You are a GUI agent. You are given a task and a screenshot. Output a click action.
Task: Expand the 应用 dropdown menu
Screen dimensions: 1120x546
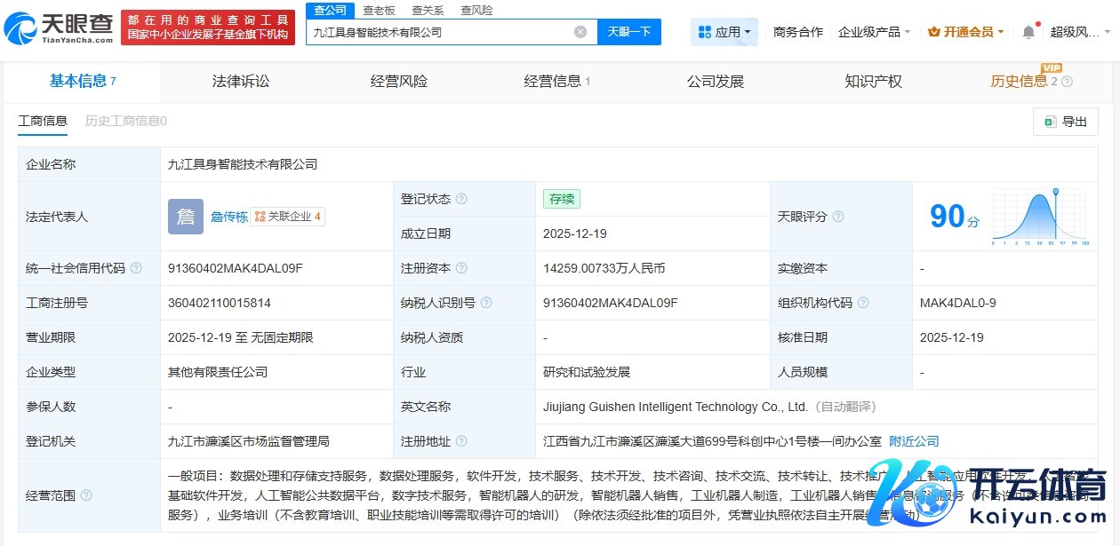point(724,32)
